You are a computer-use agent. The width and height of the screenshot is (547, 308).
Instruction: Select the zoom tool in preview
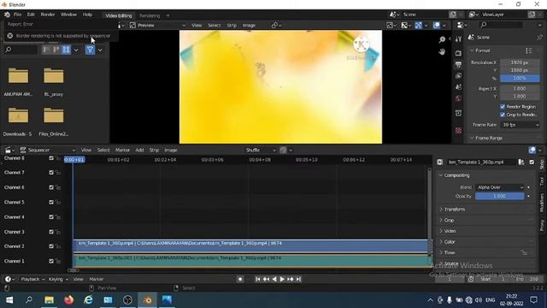point(442,39)
